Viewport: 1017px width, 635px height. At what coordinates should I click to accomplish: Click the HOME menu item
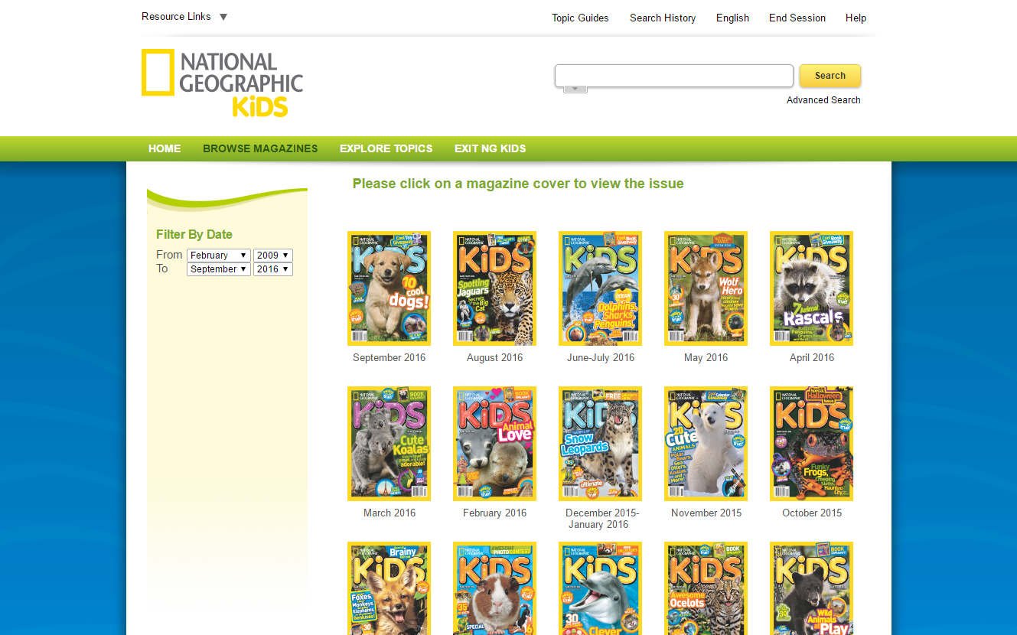click(x=165, y=148)
